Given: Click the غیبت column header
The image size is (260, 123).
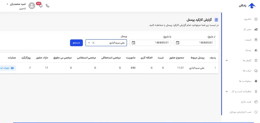Looking at the screenshot, I should [x=161, y=58].
